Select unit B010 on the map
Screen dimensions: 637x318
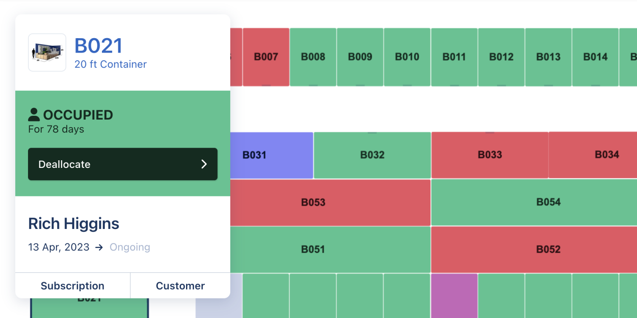coord(407,57)
